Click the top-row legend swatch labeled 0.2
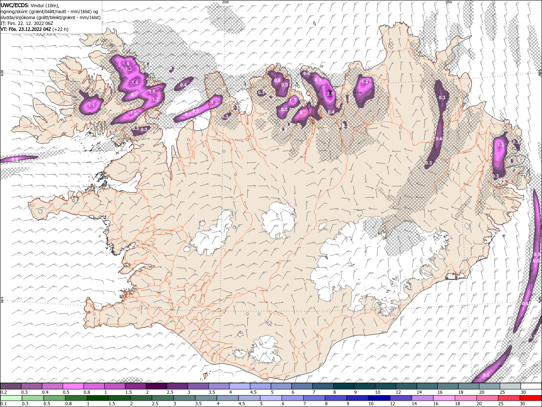 11,386
